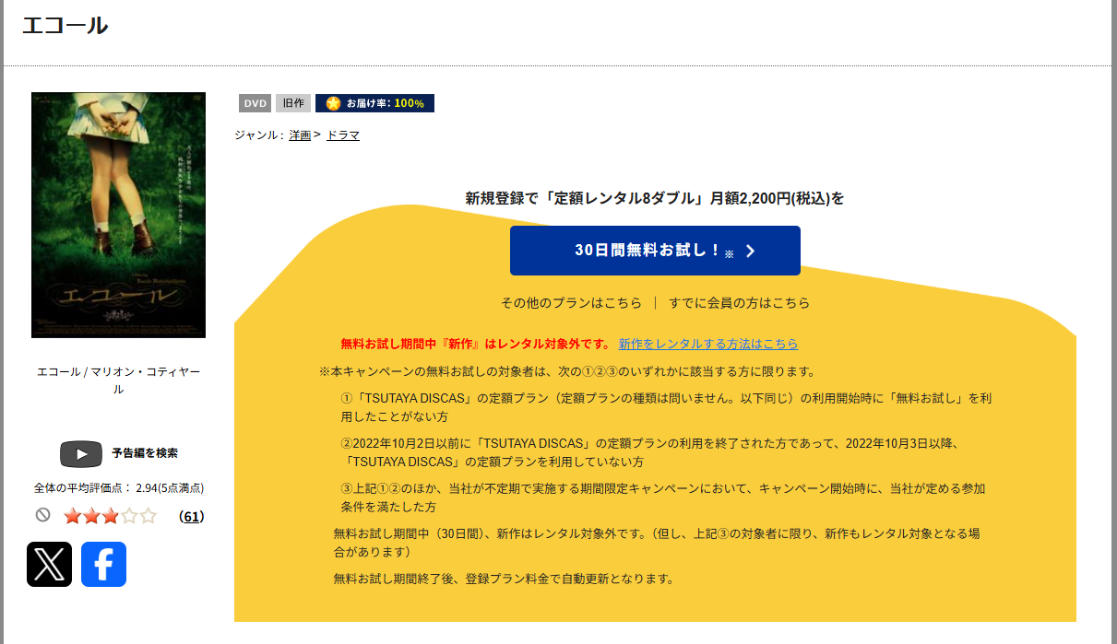1117x644 pixels.
Task: Click the 全体の平均評価点 2.94 text
Action: pyautogui.click(x=118, y=488)
